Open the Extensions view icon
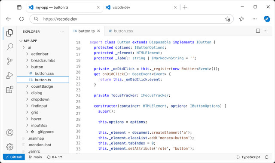 coord(9,89)
